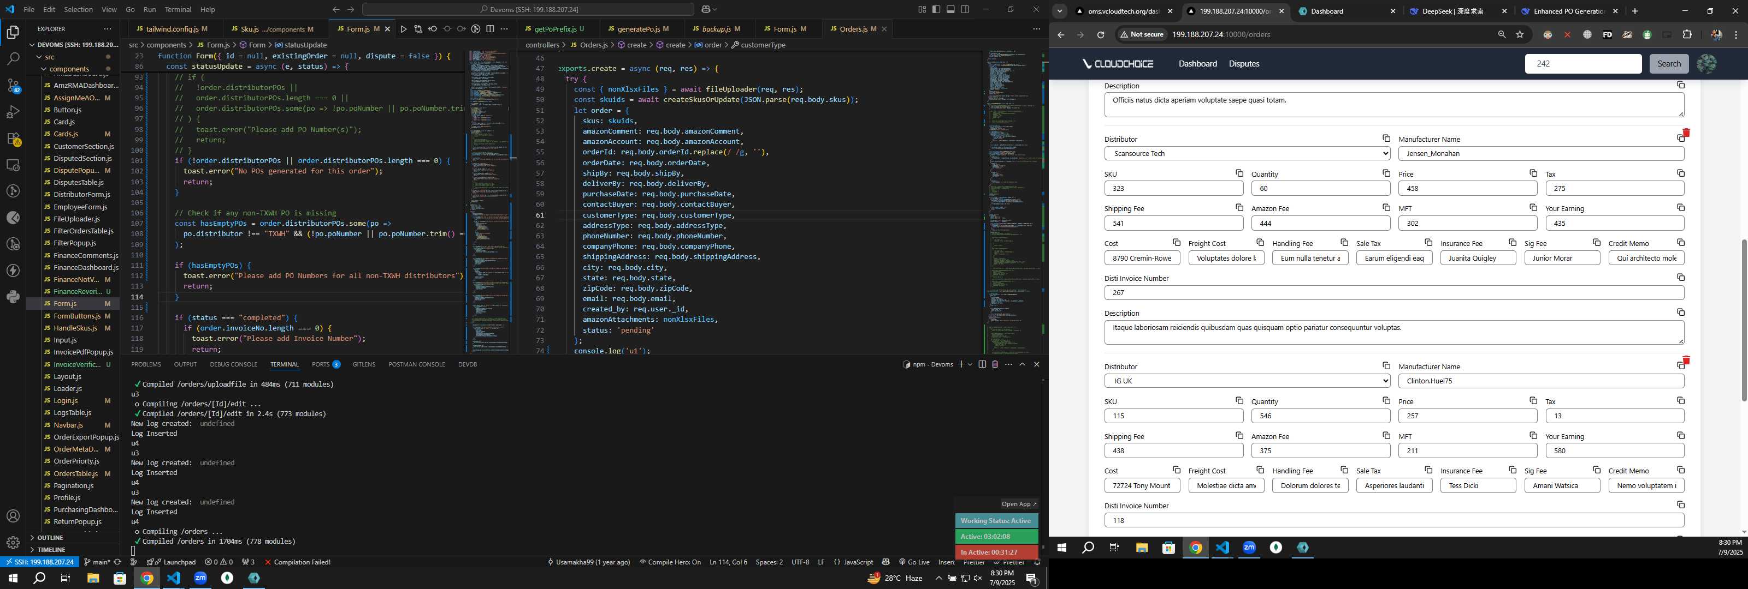Split the terminal in the panel
This screenshot has height=589, width=1748.
982,365
